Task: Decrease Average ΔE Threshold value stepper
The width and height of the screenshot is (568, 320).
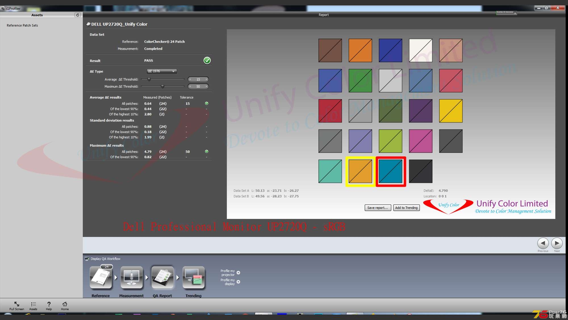Action: [190, 79]
